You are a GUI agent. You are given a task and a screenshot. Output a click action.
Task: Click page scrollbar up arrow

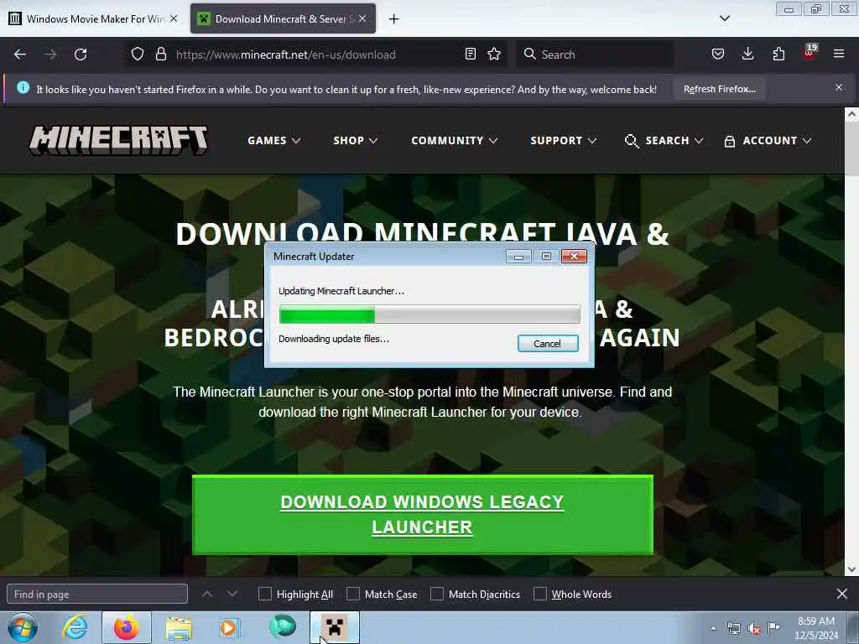[x=851, y=114]
